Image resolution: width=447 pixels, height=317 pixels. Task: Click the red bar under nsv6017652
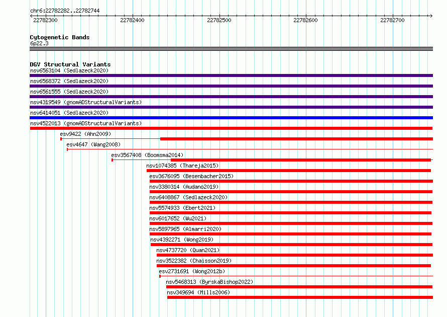[291, 223]
